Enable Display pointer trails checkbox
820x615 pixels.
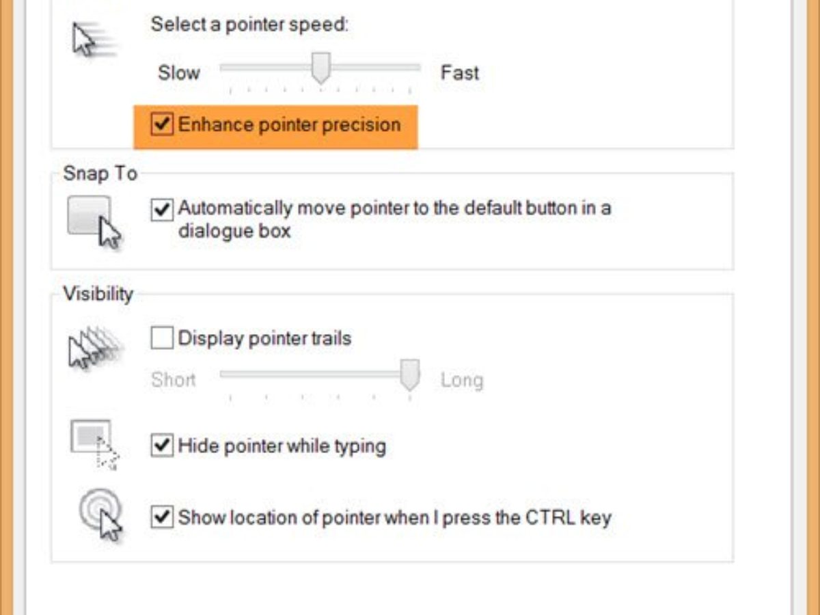coord(162,338)
